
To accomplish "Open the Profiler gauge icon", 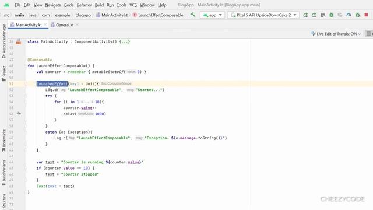I will (349, 15).
